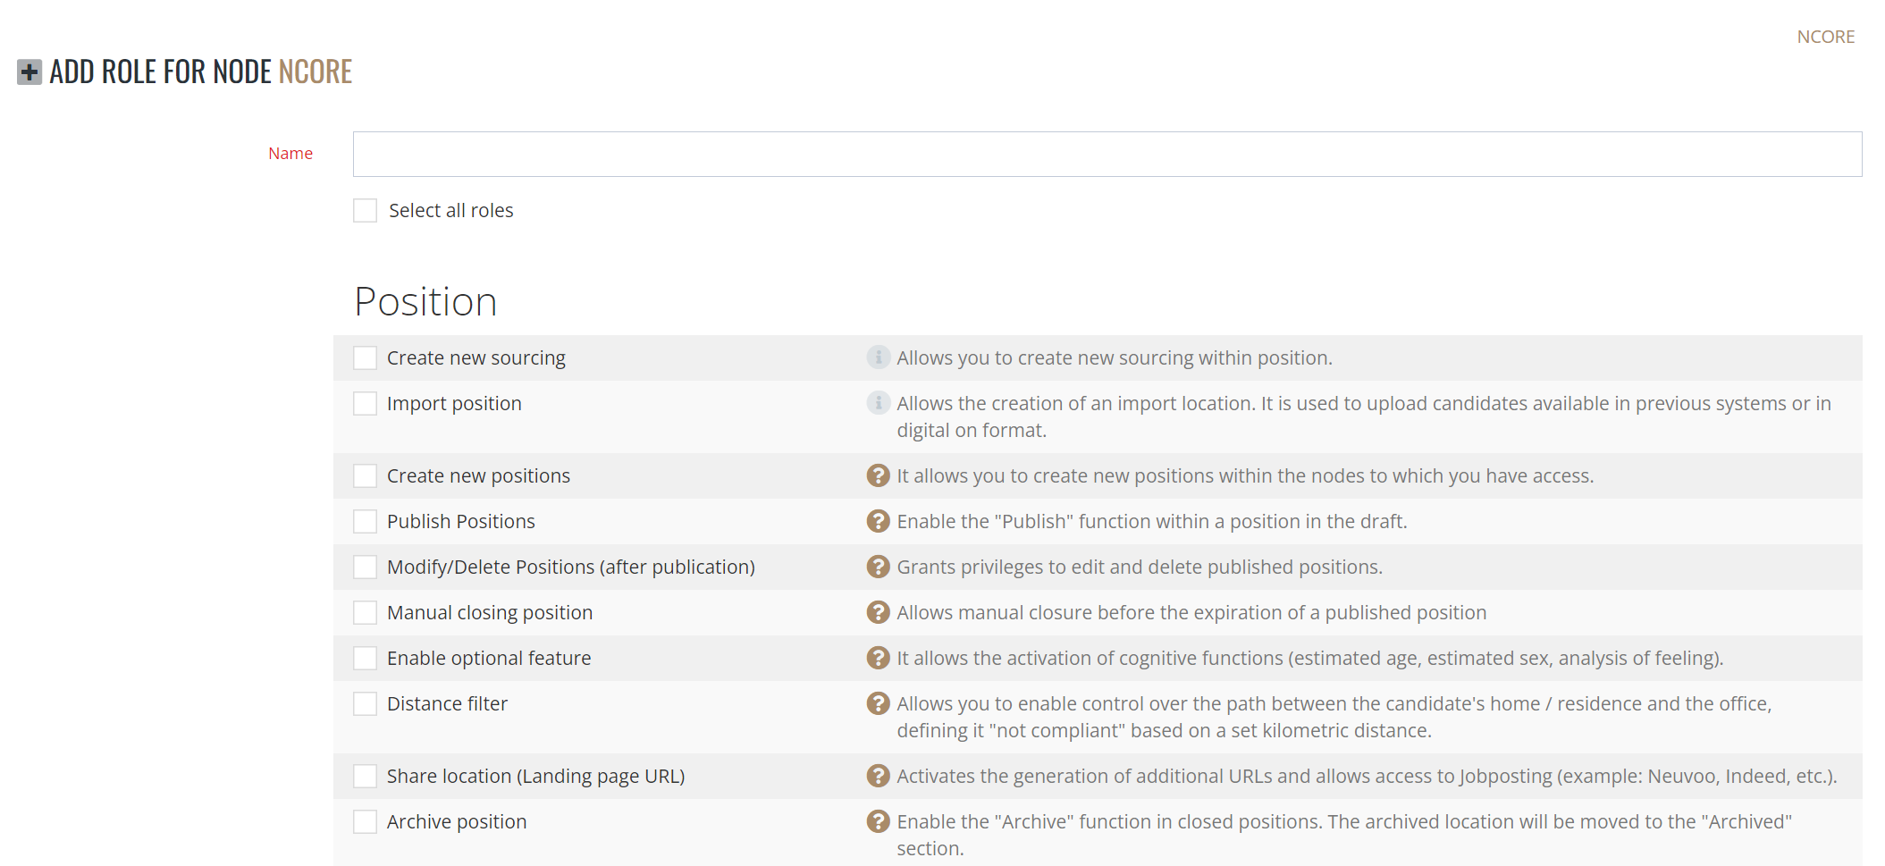The image size is (1885, 866).
Task: Toggle Create new positions checkbox
Action: click(x=365, y=475)
